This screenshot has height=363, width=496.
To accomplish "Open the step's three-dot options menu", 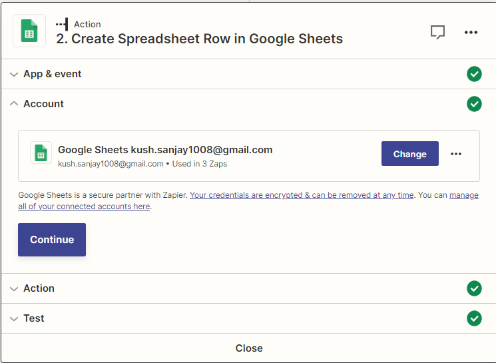I will click(x=471, y=32).
